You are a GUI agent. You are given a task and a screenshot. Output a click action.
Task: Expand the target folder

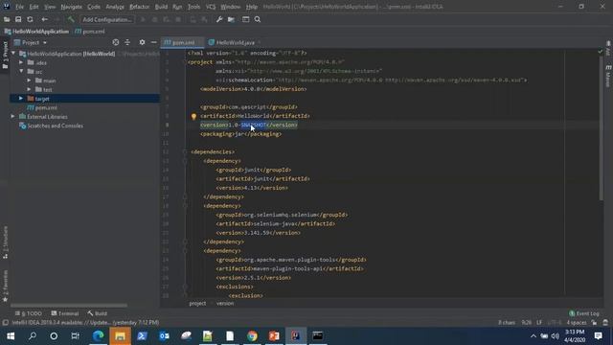(x=21, y=99)
